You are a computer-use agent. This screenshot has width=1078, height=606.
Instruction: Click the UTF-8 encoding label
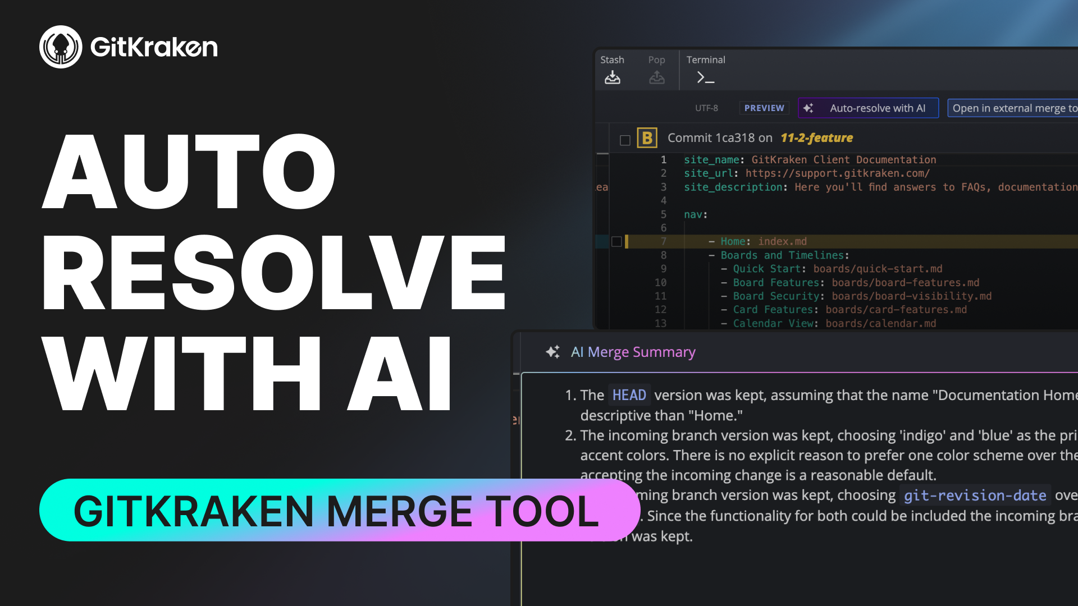[x=706, y=108]
